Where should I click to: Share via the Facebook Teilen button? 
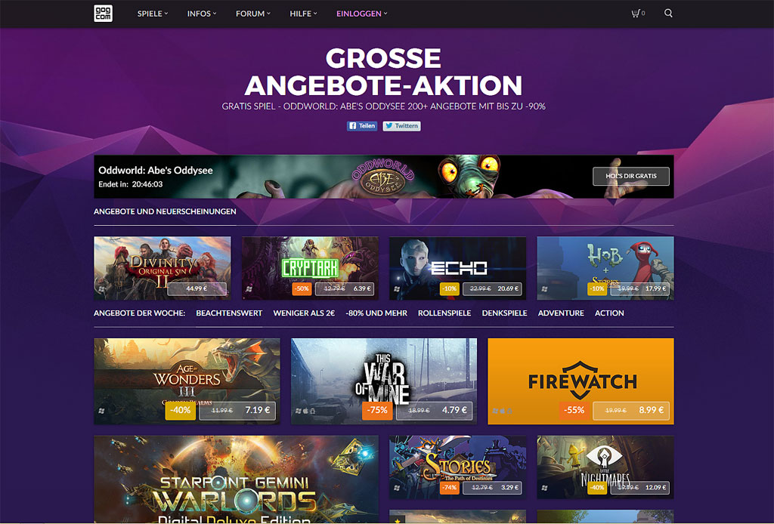(362, 125)
